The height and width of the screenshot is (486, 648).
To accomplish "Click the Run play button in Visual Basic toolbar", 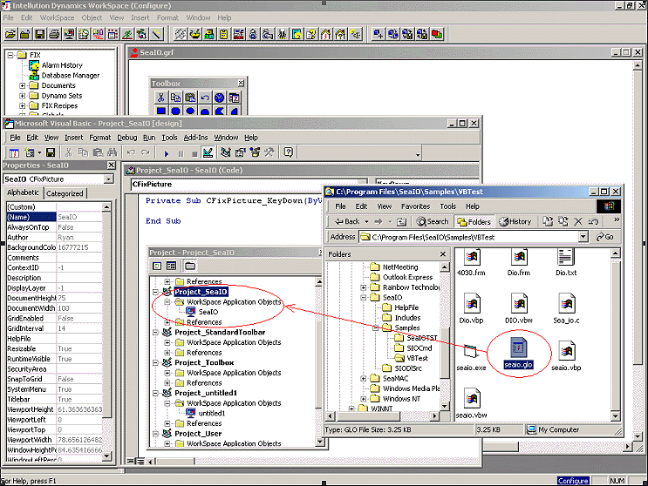I will (167, 153).
